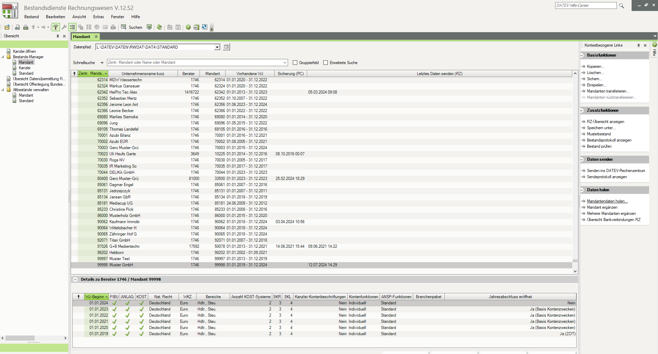This screenshot has width=658, height=354.
Task: Collapse the Basisfunktionen section
Action: pyautogui.click(x=582, y=55)
